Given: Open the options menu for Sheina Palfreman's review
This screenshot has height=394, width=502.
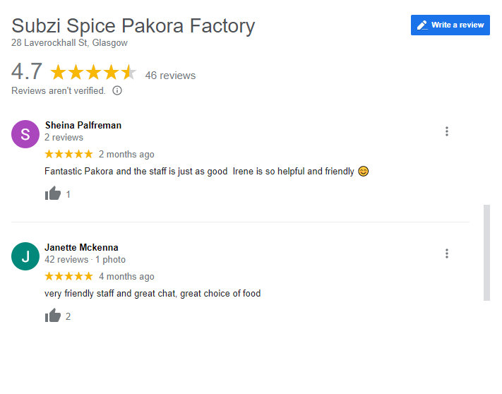Looking at the screenshot, I should (446, 131).
